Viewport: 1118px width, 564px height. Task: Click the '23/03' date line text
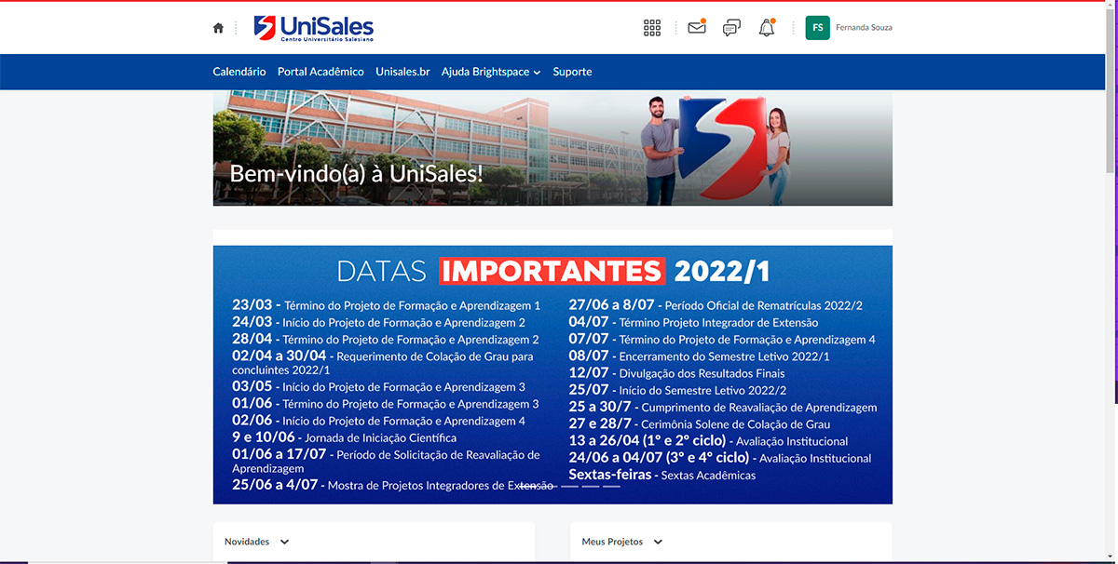[x=386, y=305]
